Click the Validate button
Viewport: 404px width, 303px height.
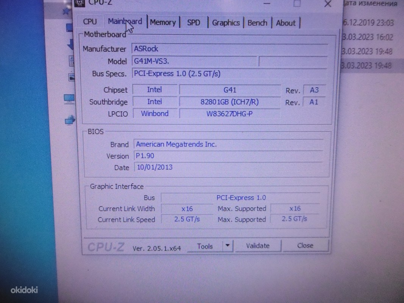[257, 246]
